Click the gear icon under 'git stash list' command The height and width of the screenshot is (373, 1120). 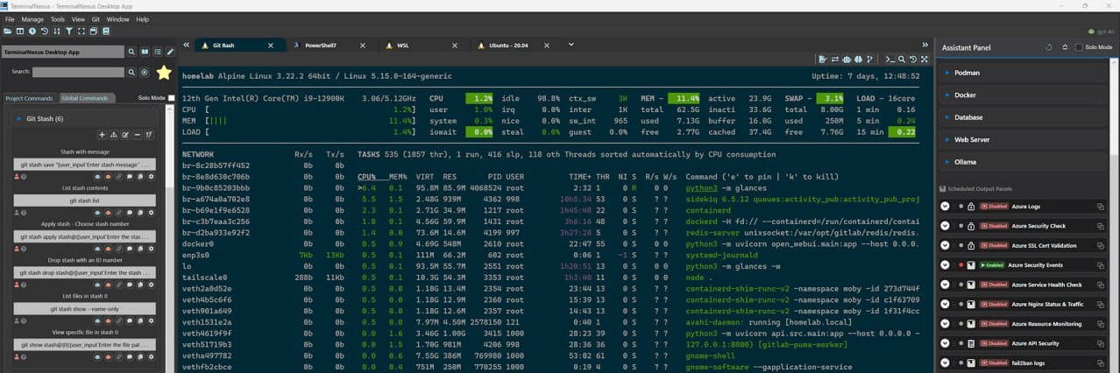pyautogui.click(x=151, y=213)
